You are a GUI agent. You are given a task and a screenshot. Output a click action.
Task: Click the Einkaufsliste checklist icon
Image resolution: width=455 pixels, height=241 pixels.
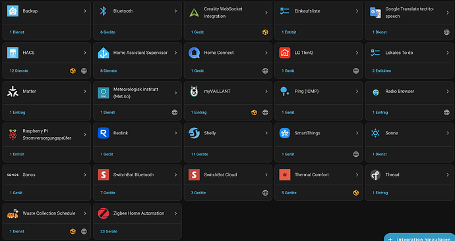click(x=285, y=11)
